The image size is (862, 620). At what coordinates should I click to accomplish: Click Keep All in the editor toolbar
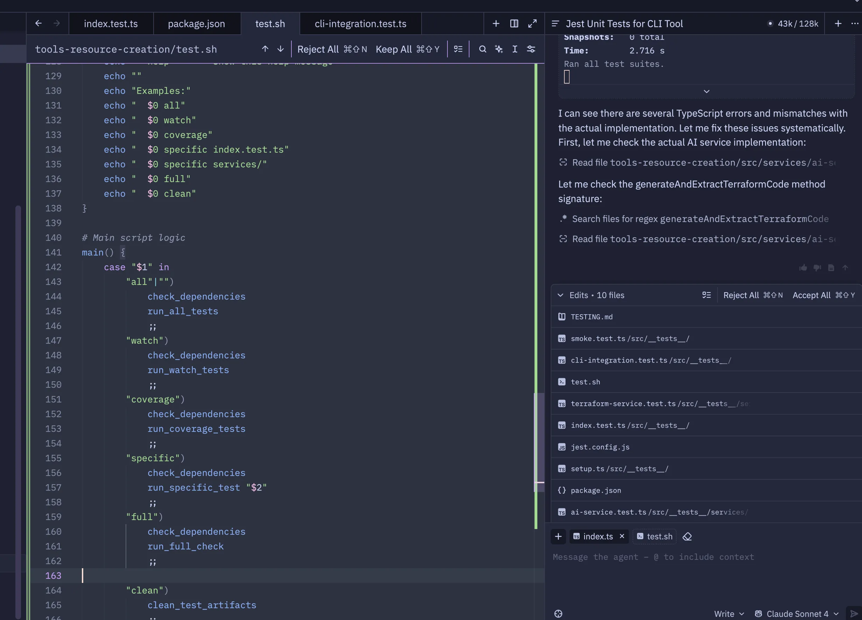tap(408, 49)
